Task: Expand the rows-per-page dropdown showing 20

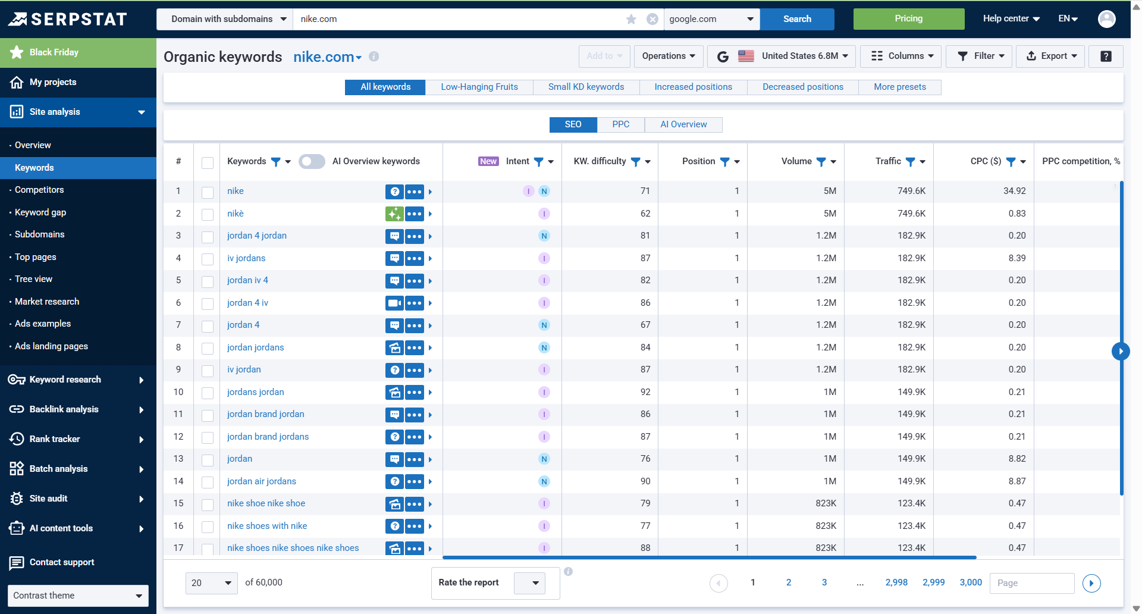Action: (x=211, y=583)
